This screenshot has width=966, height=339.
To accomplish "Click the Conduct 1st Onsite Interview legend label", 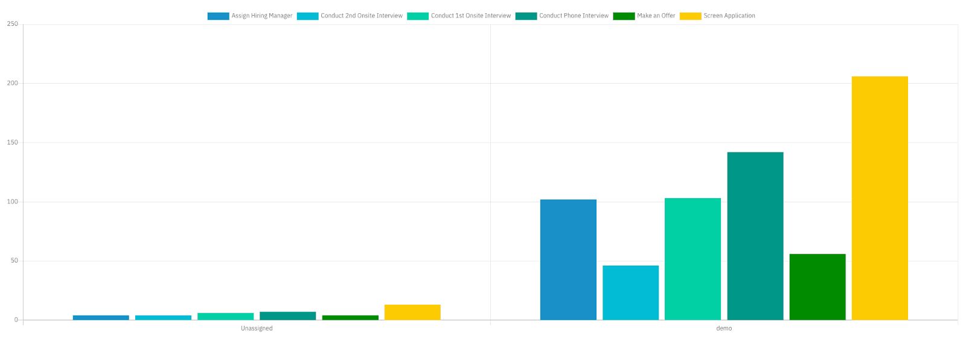I will pos(471,16).
